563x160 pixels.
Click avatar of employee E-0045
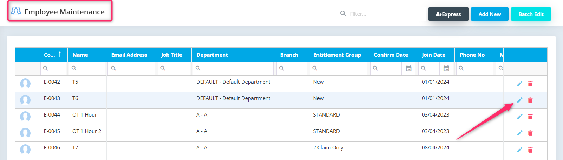(x=25, y=133)
